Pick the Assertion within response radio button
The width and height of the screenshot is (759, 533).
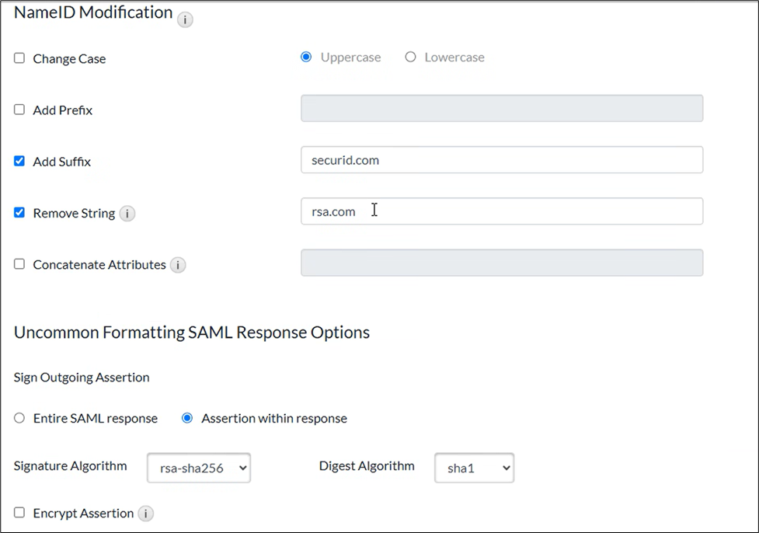[186, 418]
